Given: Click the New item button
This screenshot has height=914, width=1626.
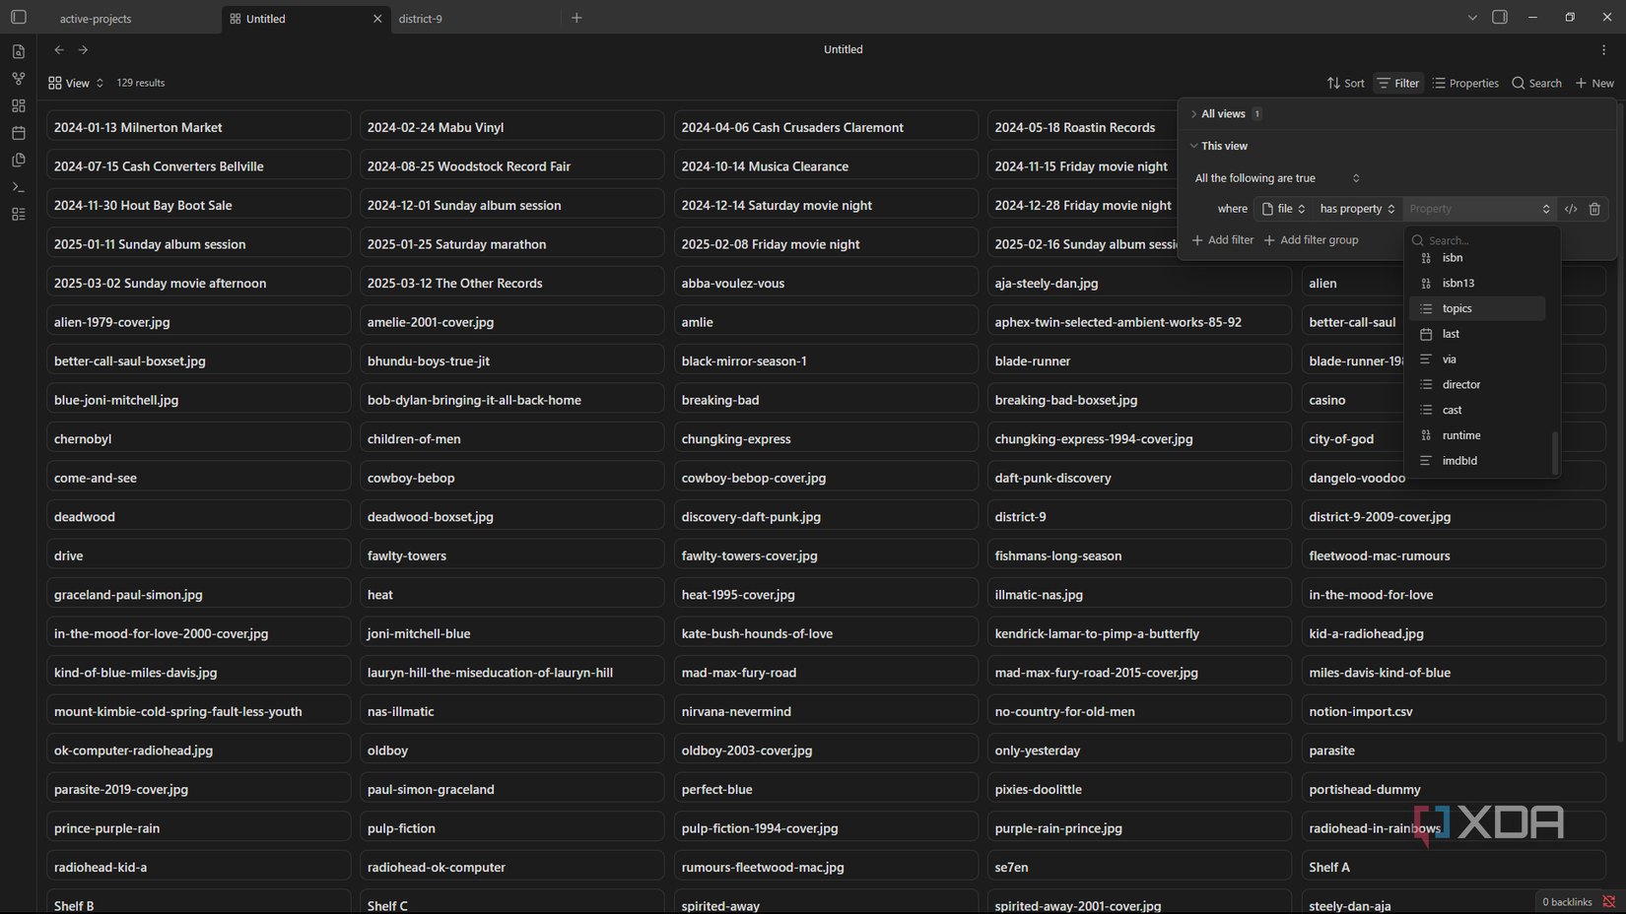Looking at the screenshot, I should (x=1594, y=83).
